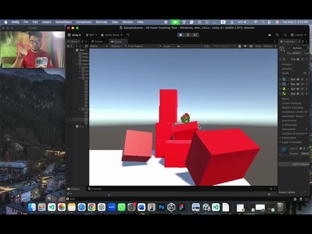
Task: Click the Unity 6 logo button
Action: (x=74, y=35)
